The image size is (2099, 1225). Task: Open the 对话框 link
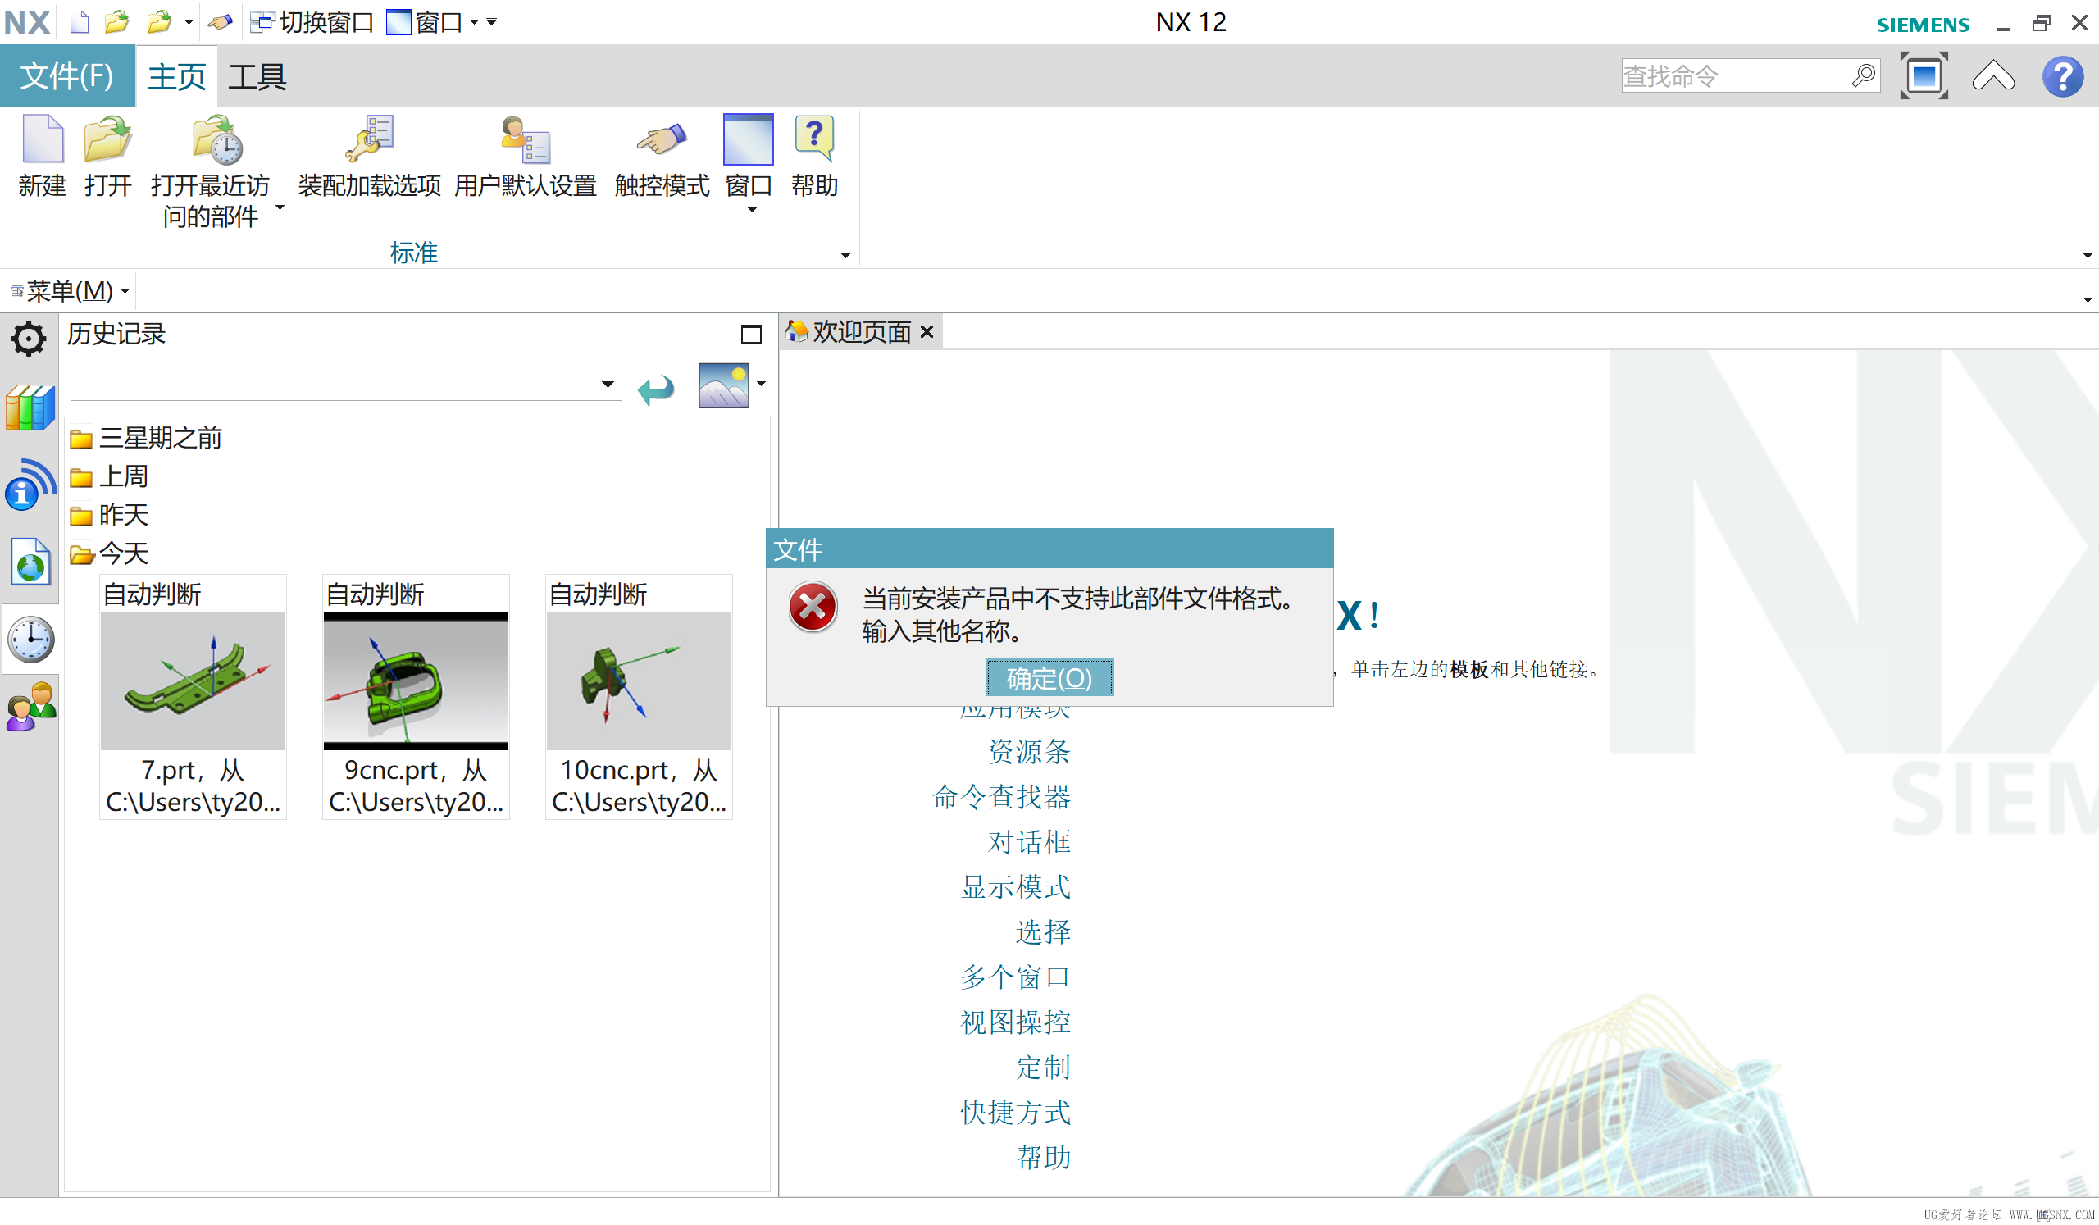click(x=1030, y=842)
